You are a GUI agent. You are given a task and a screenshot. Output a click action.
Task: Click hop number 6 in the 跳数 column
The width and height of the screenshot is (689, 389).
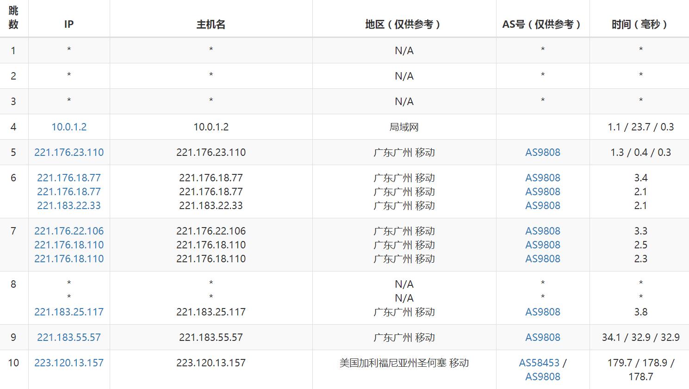pyautogui.click(x=13, y=178)
